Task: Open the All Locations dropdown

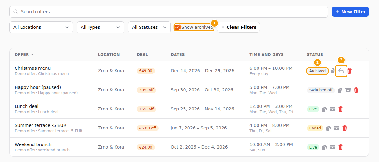Action: pyautogui.click(x=41, y=27)
